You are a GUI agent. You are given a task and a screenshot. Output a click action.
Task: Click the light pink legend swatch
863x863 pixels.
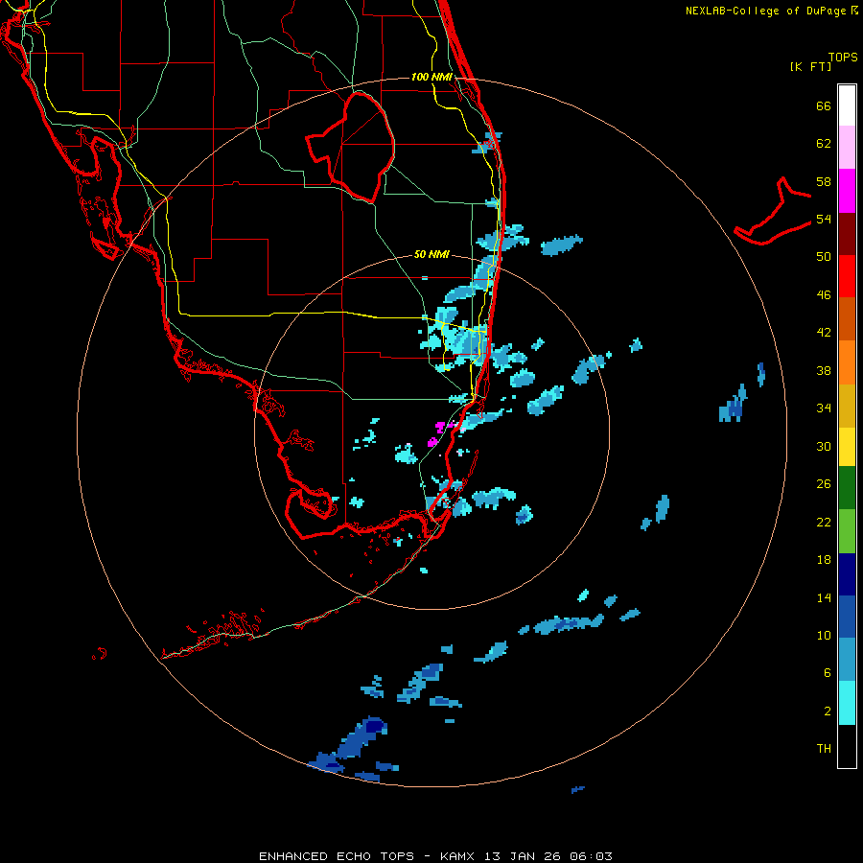pos(847,147)
